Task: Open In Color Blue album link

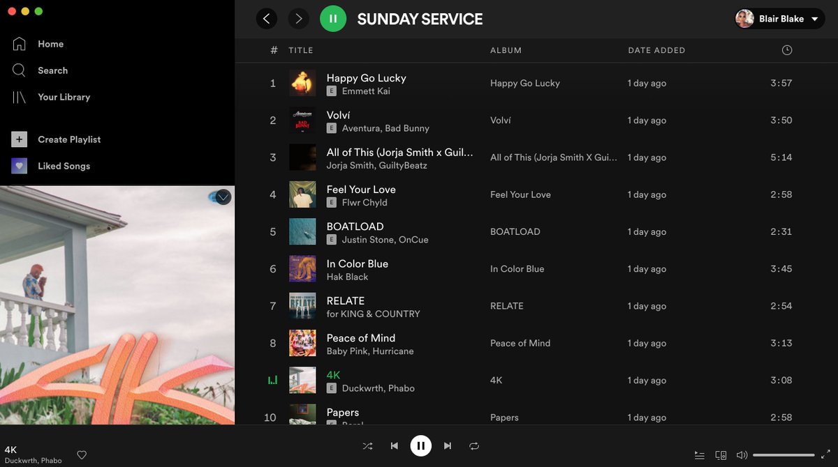Action: point(517,269)
